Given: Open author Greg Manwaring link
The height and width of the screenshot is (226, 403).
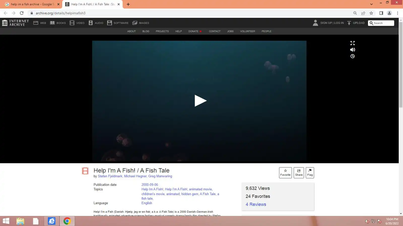Looking at the screenshot, I should [160, 176].
